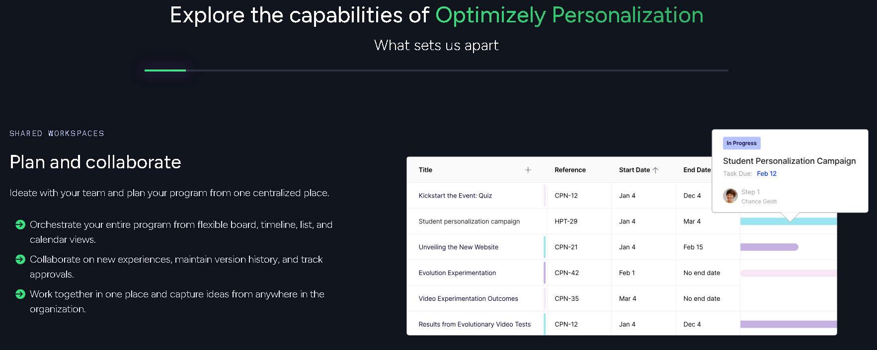This screenshot has width=877, height=350.
Task: Open Unveiling the New Website item
Action: coord(458,247)
